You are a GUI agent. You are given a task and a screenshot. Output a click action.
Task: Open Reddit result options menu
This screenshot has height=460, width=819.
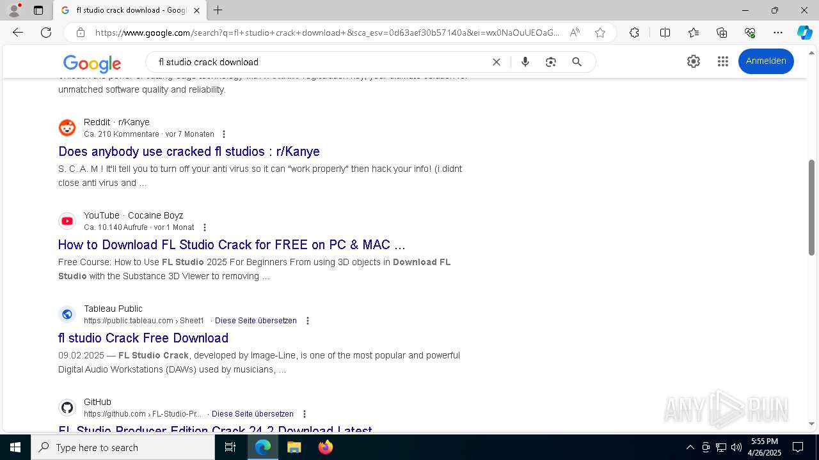(x=223, y=134)
